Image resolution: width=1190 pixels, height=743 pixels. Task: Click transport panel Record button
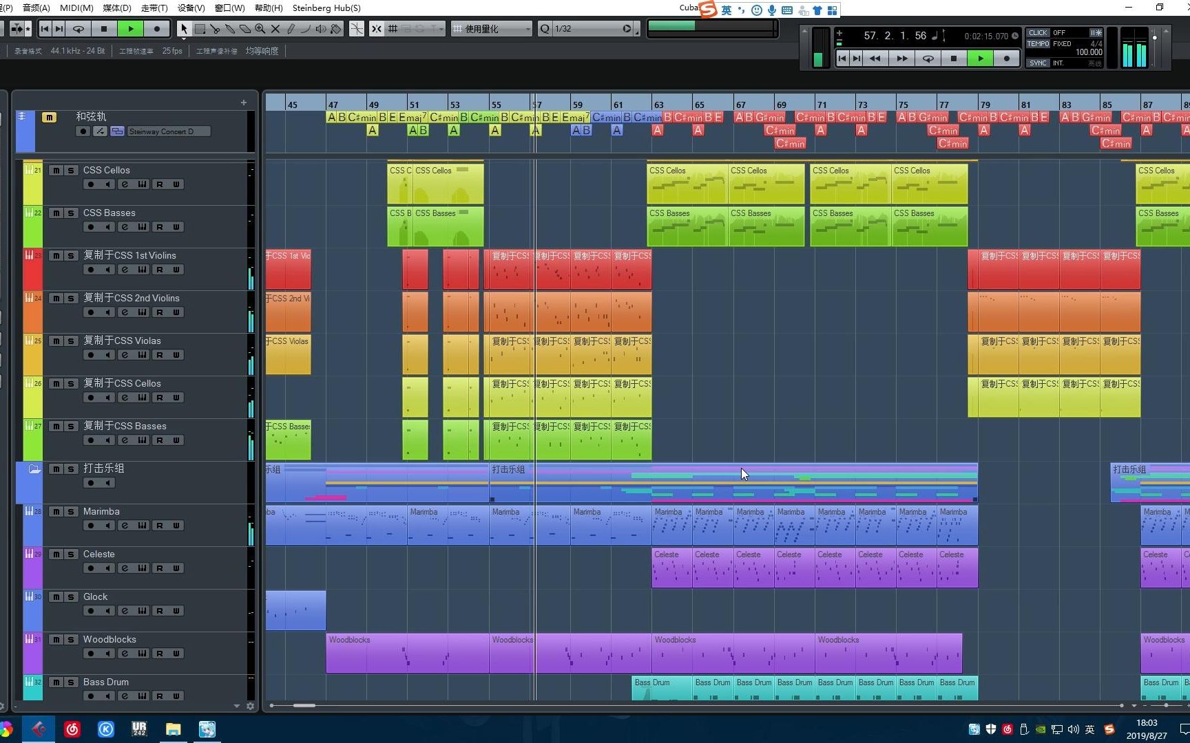pos(1007,58)
